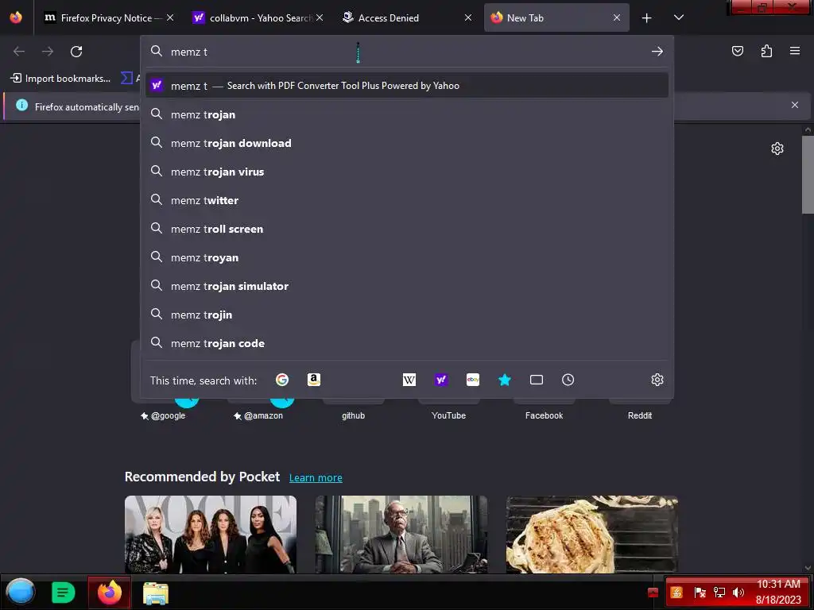Open the Pocket Learn more link
This screenshot has width=814, height=610.
tap(316, 477)
